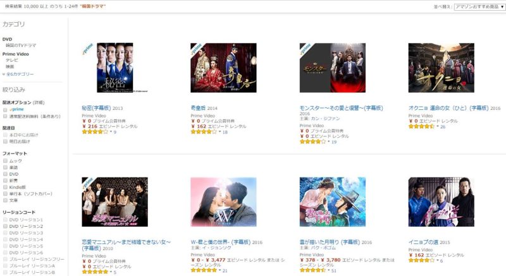Open rating dropdown arrow beside 秘密 stars
506x276 pixels.
[x=111, y=132]
